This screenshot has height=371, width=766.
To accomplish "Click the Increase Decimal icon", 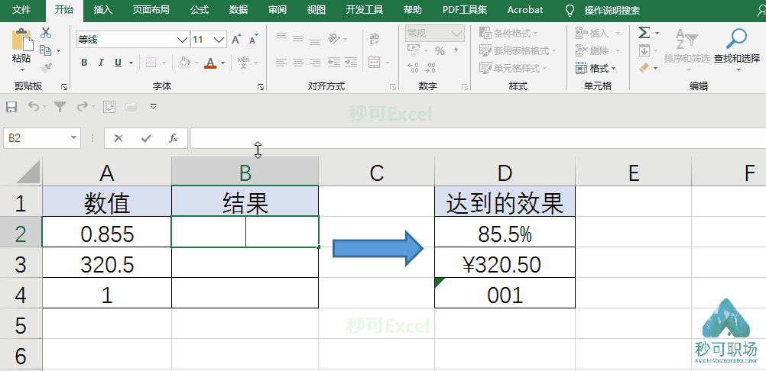I will (x=414, y=67).
